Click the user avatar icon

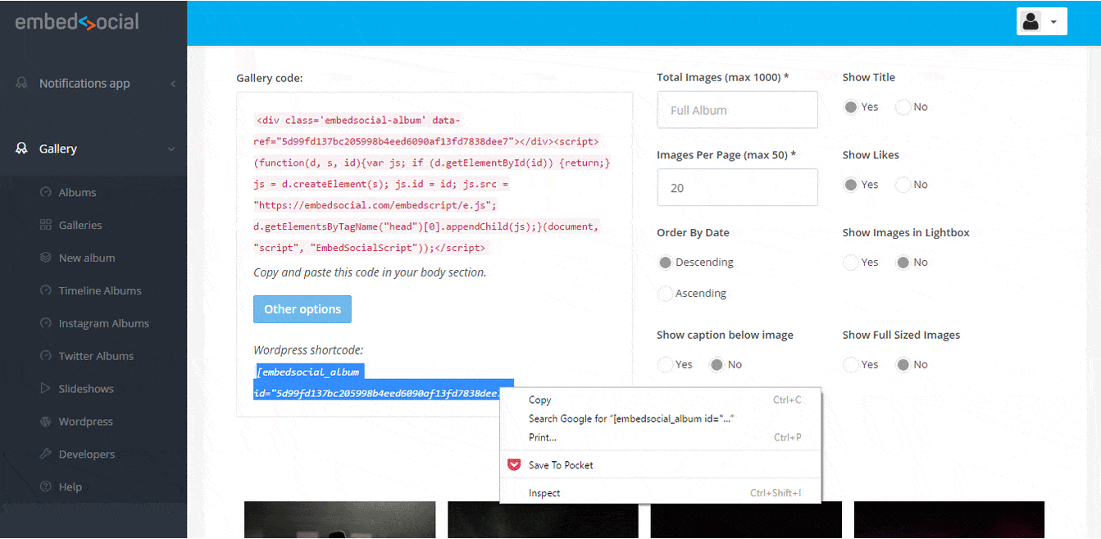pyautogui.click(x=1031, y=21)
